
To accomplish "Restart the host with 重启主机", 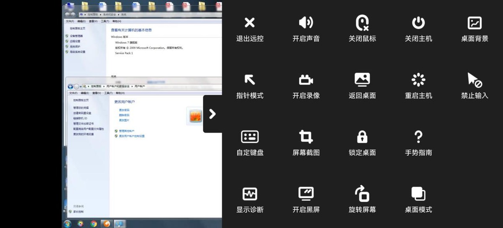I will pyautogui.click(x=418, y=87).
